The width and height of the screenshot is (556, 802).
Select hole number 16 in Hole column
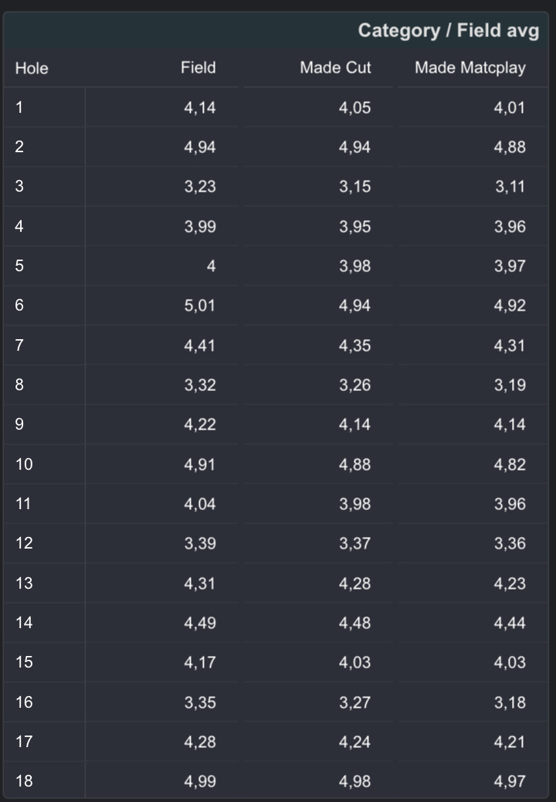[24, 702]
